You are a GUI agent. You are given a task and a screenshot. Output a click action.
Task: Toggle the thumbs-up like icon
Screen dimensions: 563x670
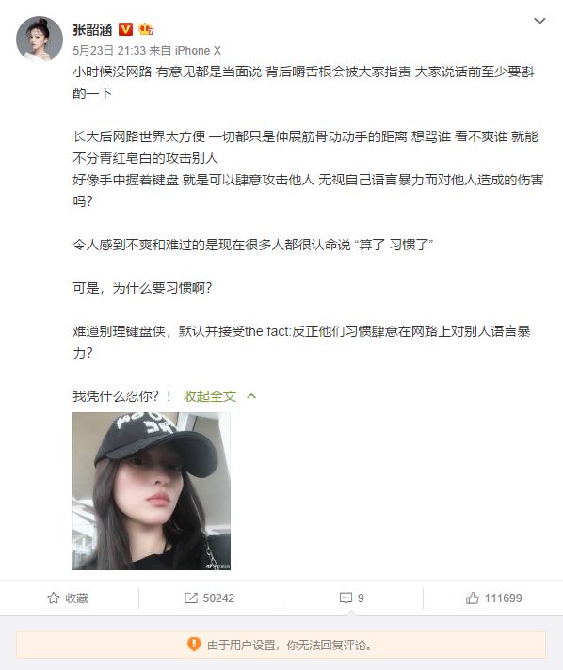(473, 598)
